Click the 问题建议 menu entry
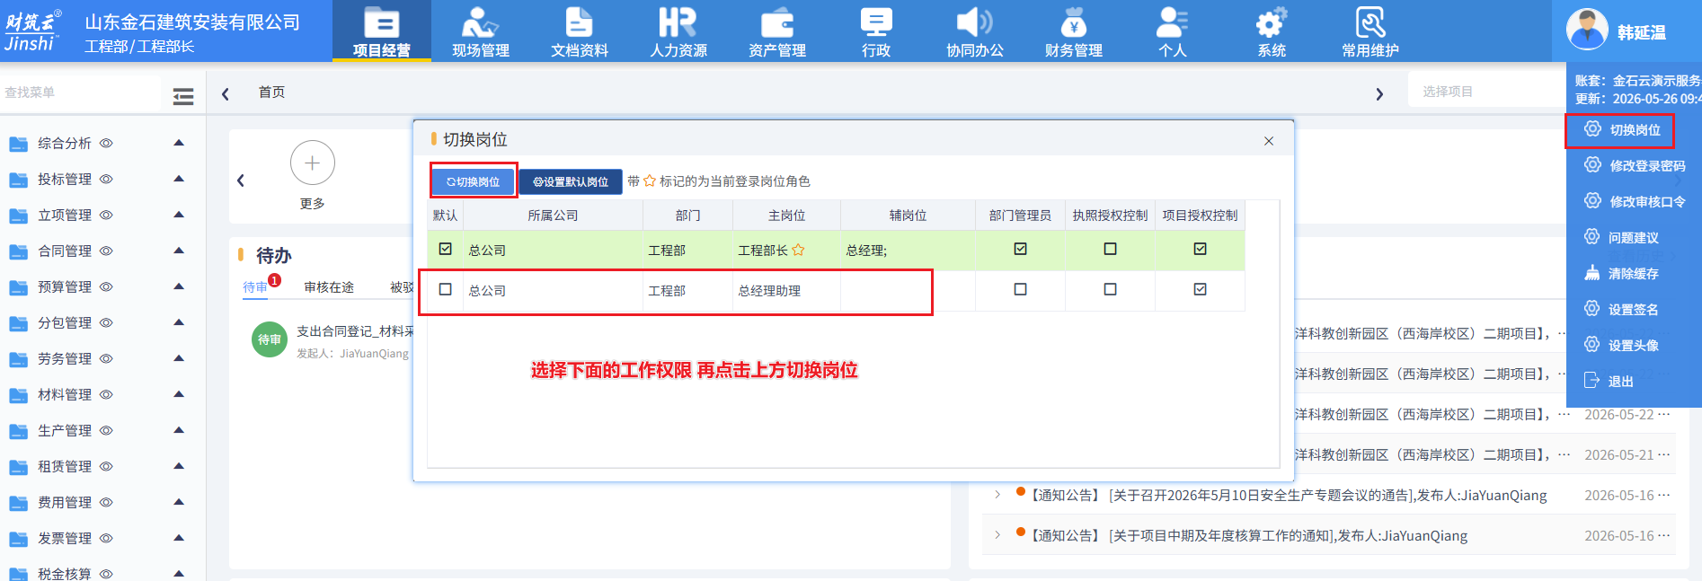1702x581 pixels. pyautogui.click(x=1623, y=237)
